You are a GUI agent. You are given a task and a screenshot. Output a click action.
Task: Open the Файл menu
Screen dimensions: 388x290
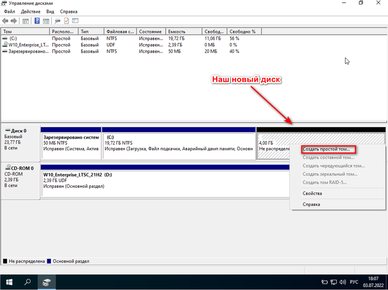pyautogui.click(x=10, y=12)
